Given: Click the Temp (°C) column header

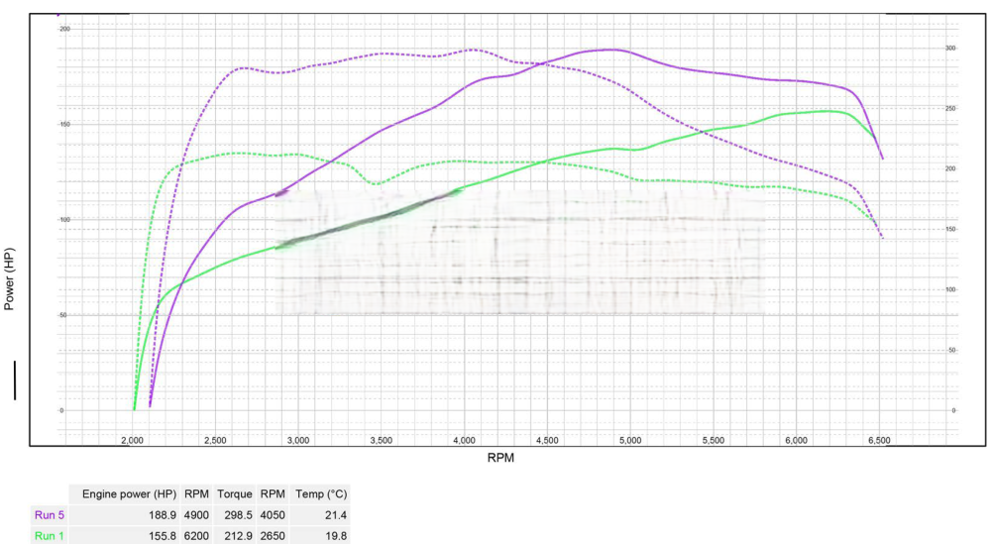Looking at the screenshot, I should [321, 492].
